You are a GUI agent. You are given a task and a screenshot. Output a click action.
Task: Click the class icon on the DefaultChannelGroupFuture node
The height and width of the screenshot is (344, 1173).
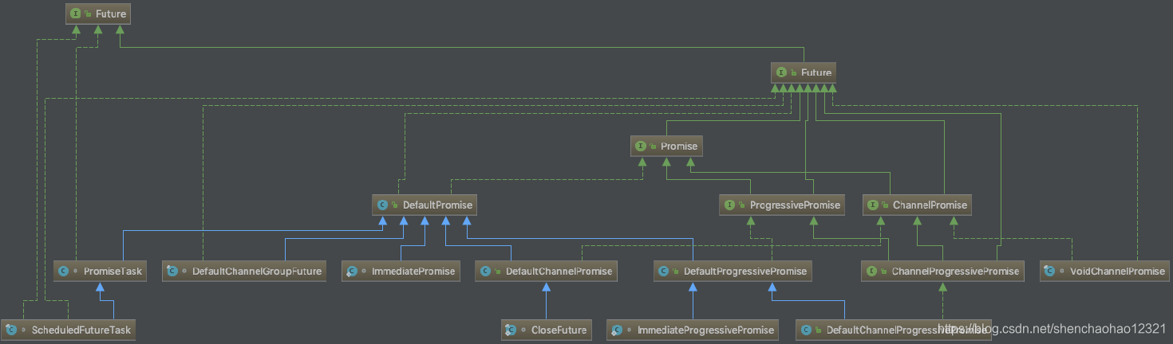click(x=172, y=271)
